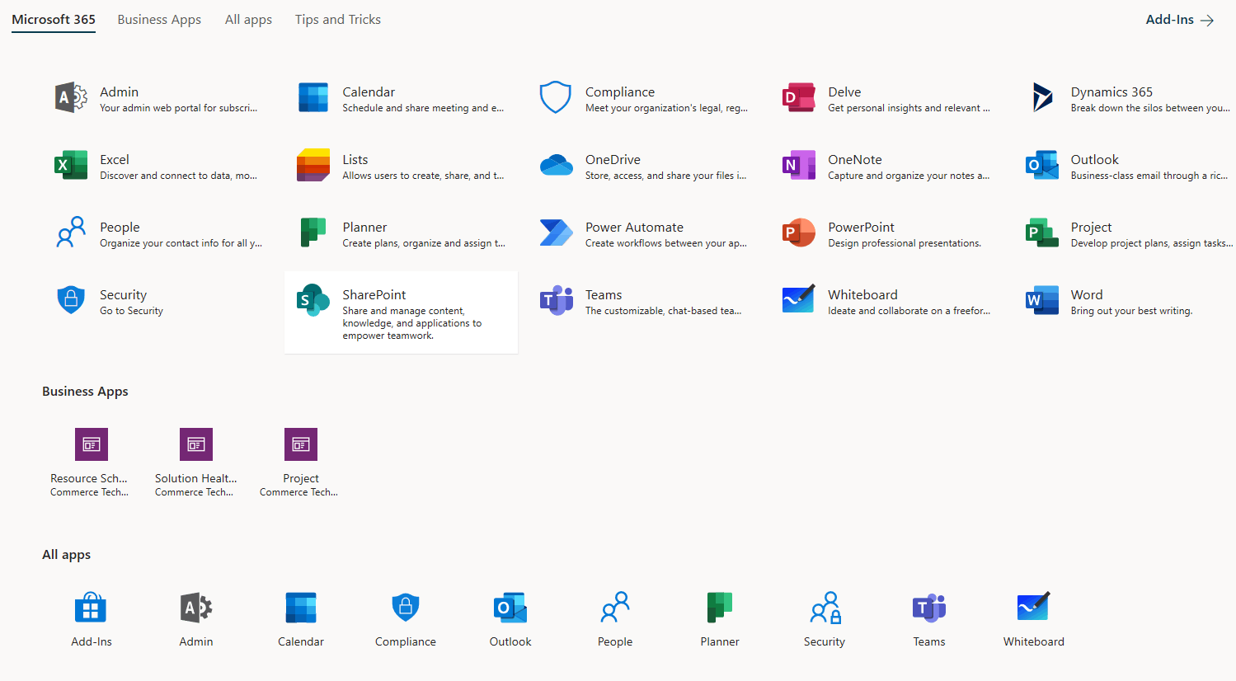Click the Whiteboard label under All apps
The width and height of the screenshot is (1236, 681).
click(1034, 641)
